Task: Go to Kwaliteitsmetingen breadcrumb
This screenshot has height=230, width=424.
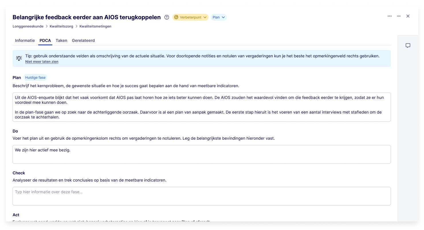Action: [x=95, y=26]
